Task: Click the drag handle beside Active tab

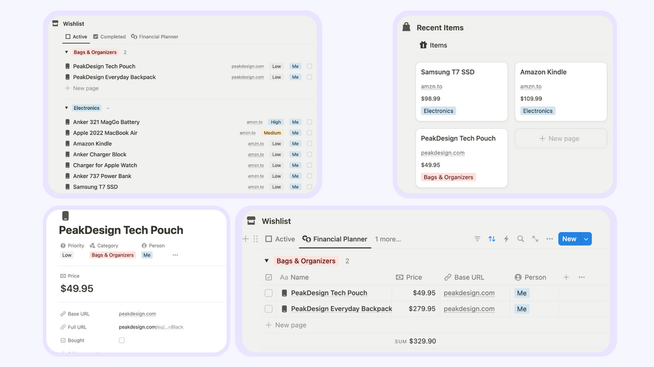Action: tap(256, 239)
